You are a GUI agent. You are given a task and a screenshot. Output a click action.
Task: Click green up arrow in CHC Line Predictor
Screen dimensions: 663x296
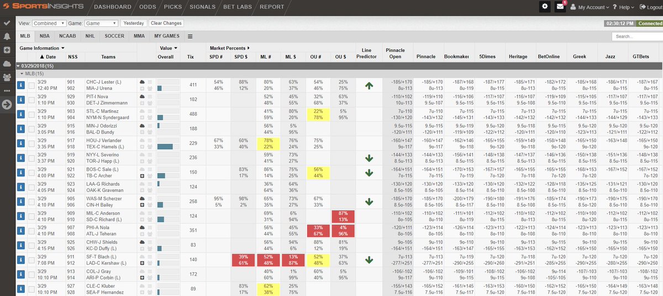coord(369,85)
